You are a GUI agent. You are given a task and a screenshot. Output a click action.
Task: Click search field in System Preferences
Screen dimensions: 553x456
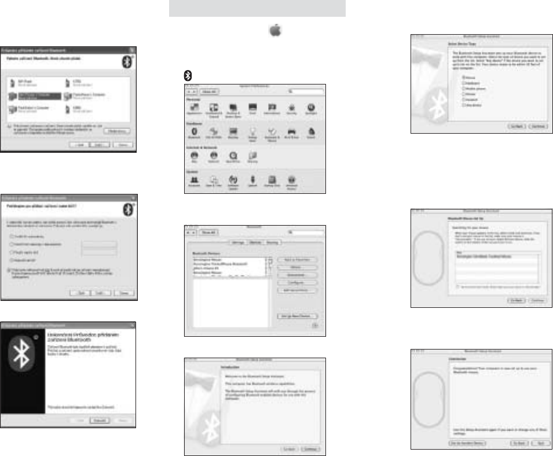(305, 91)
